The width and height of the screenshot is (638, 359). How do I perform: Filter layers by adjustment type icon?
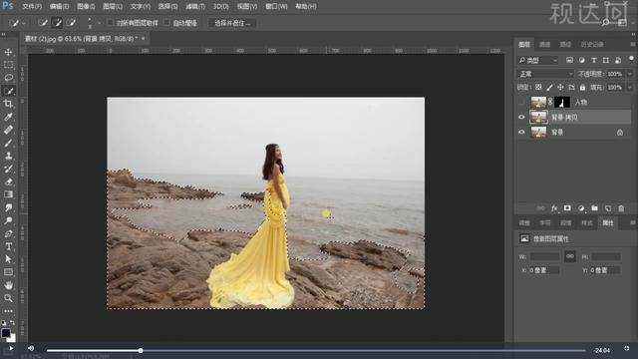pyautogui.click(x=582, y=60)
